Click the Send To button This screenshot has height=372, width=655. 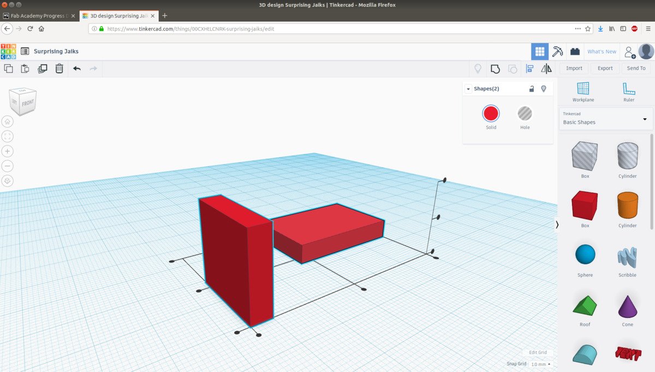[636, 68]
